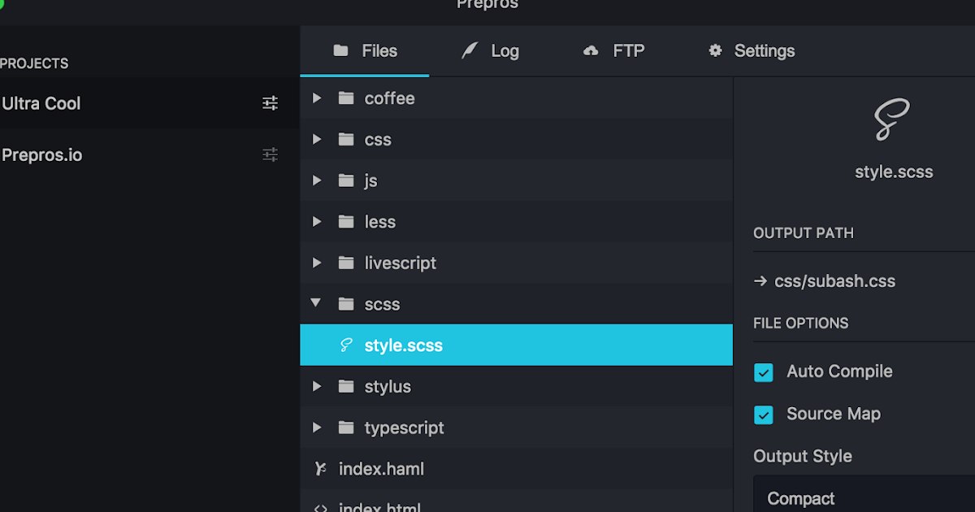Screen dimensions: 975x512
Task: Click the gear icon beside Settings
Action: [x=715, y=50]
